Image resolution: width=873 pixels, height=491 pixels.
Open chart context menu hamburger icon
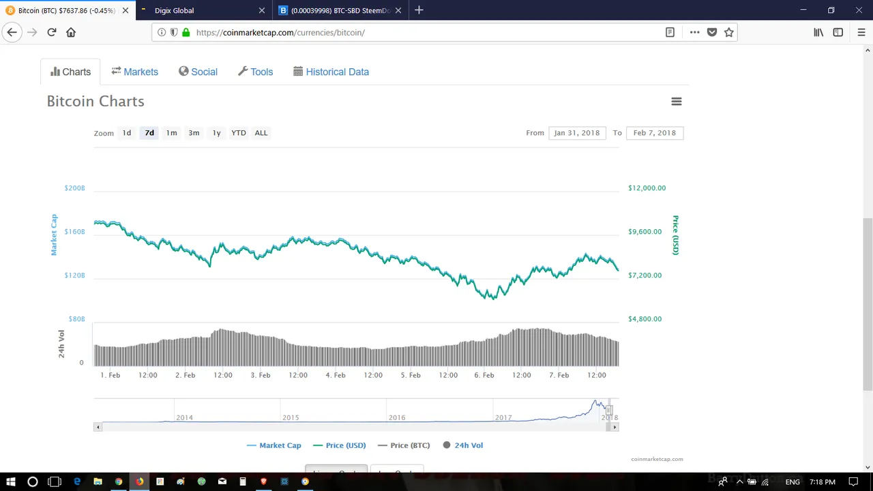[x=677, y=102]
